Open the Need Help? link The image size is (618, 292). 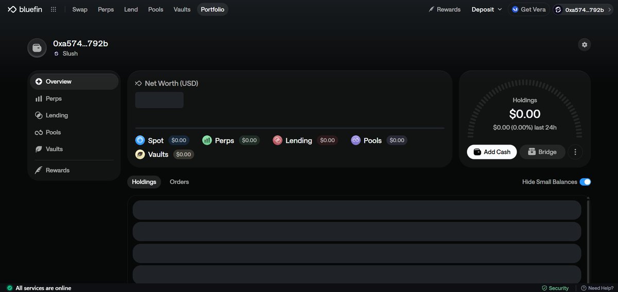pos(597,288)
